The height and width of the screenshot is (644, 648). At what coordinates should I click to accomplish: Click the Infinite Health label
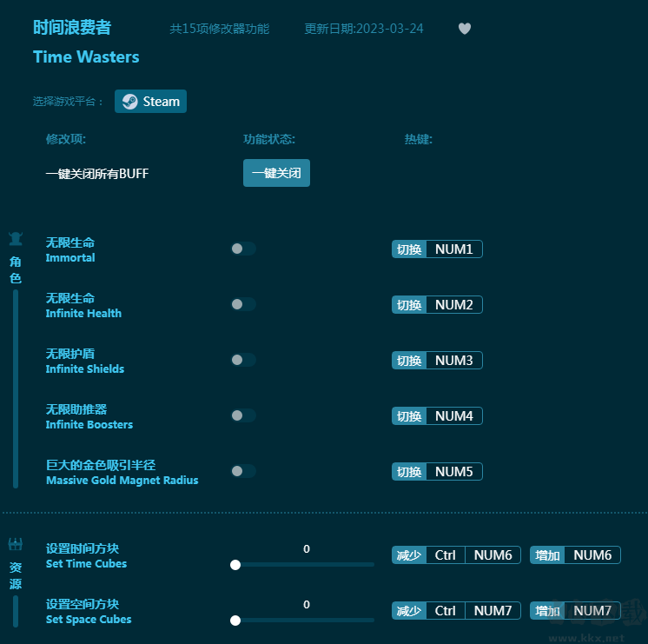(x=83, y=305)
